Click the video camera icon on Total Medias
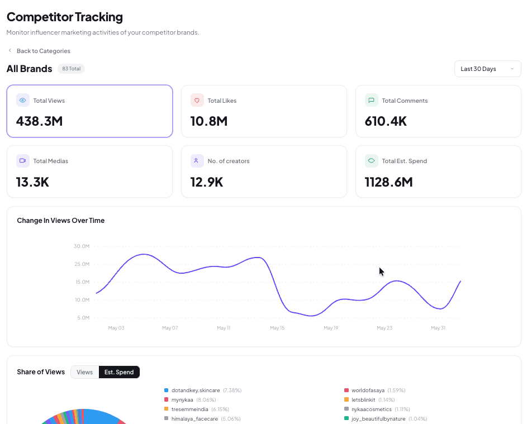Viewport: 527px width, 424px height. click(22, 160)
